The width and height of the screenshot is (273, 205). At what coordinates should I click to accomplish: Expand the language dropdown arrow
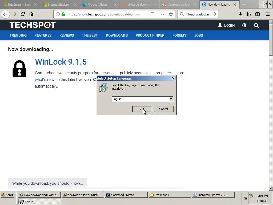171,99
